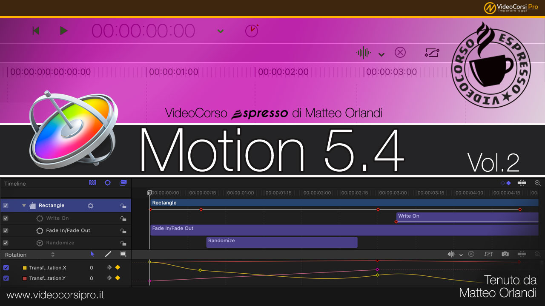Click the small circled X in keyframe editor toolbar
Viewport: 545px width, 306px height.
click(471, 254)
